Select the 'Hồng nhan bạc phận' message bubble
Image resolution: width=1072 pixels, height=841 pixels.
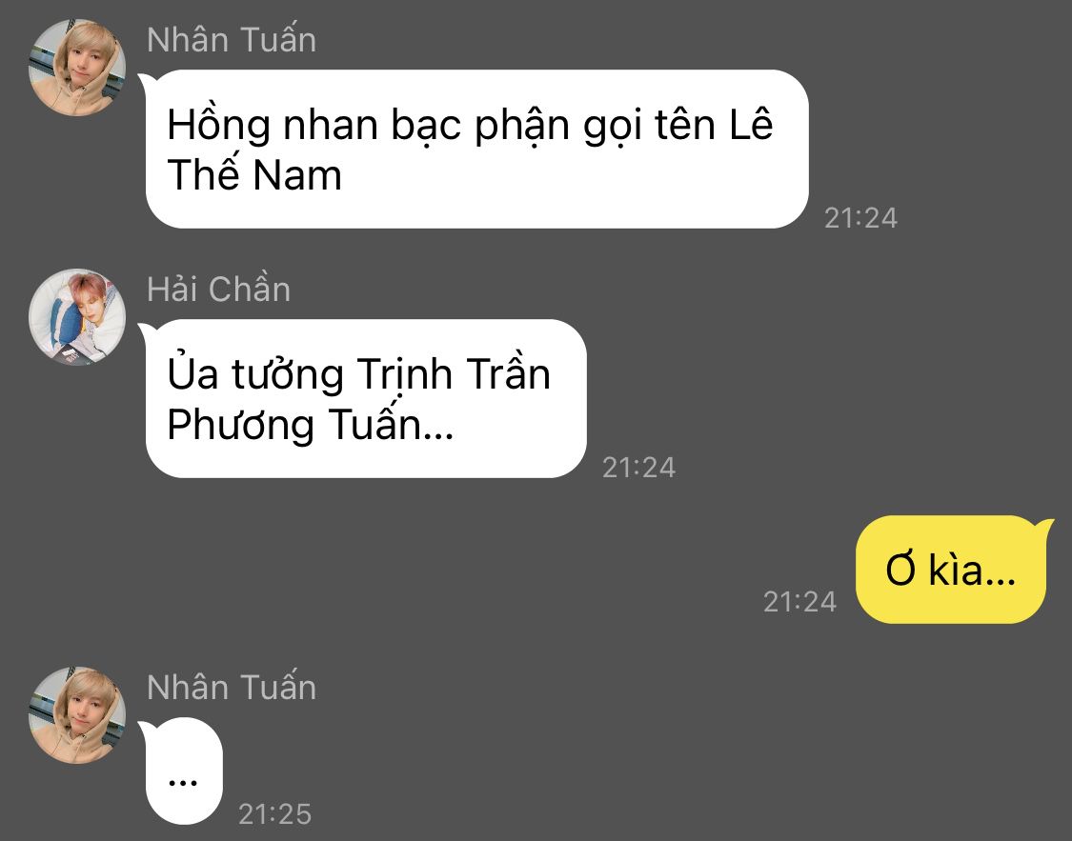(x=474, y=149)
